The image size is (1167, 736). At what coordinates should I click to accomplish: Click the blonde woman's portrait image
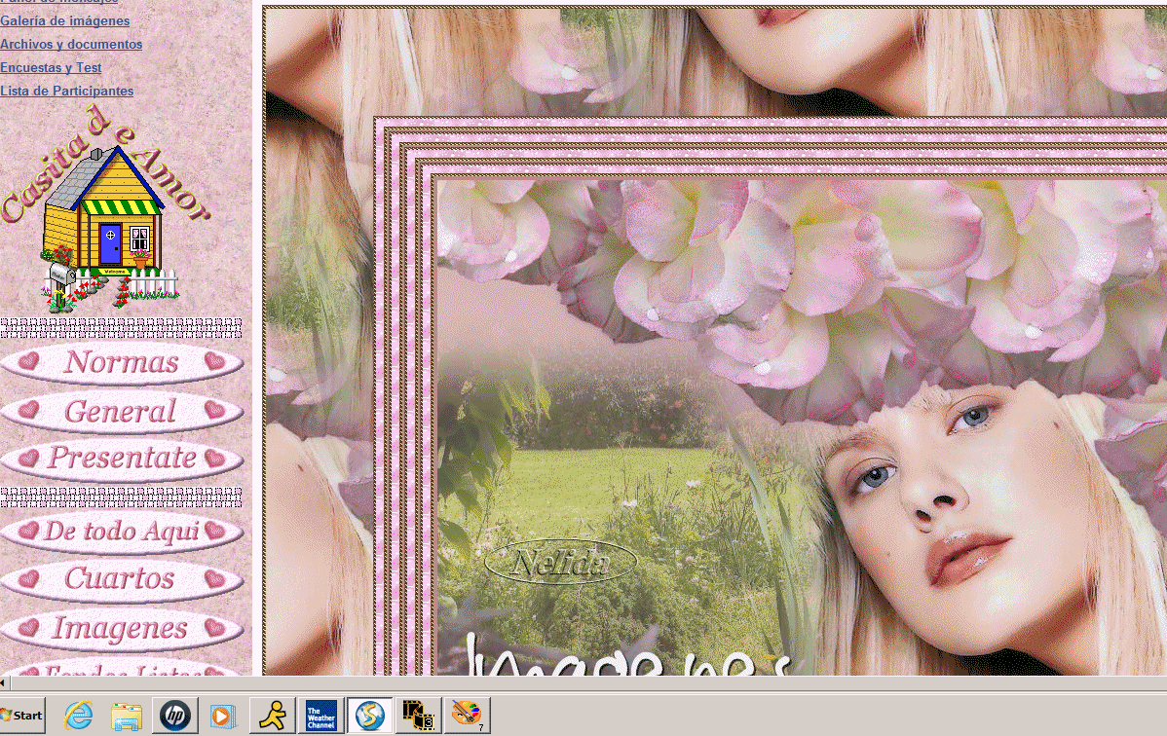tap(801, 428)
